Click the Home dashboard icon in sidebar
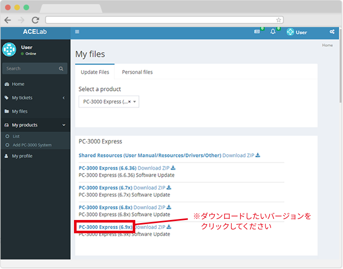Viewport: 343px width, 269px height. pos(7,84)
